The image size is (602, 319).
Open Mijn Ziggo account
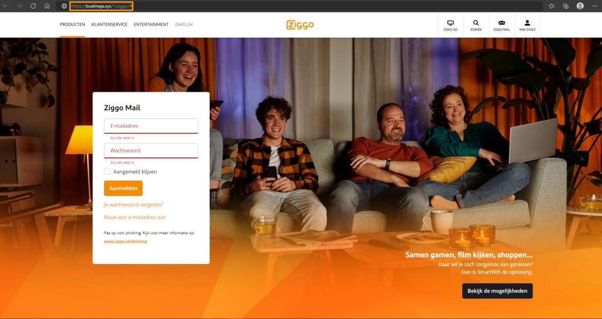point(527,25)
